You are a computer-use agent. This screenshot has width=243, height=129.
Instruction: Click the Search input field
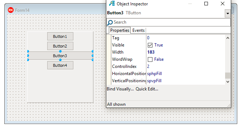pos(169,23)
